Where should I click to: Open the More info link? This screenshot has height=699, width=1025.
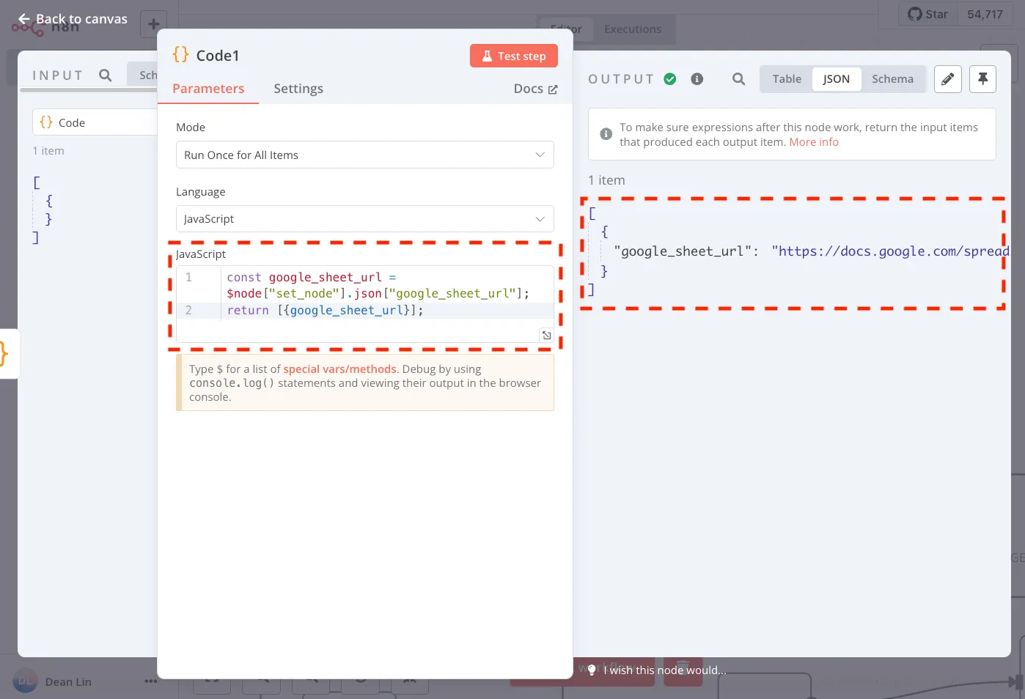(814, 142)
